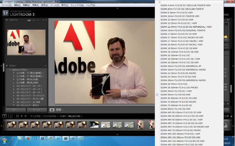Open before/after view options dropdown arrow
Image resolution: width=235 pixels, height=146 pixels.
coord(63,110)
